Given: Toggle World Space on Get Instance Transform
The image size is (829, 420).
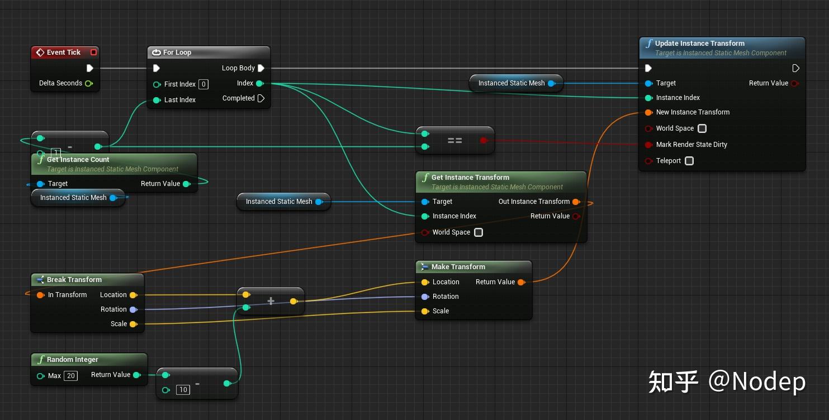Looking at the screenshot, I should (479, 232).
